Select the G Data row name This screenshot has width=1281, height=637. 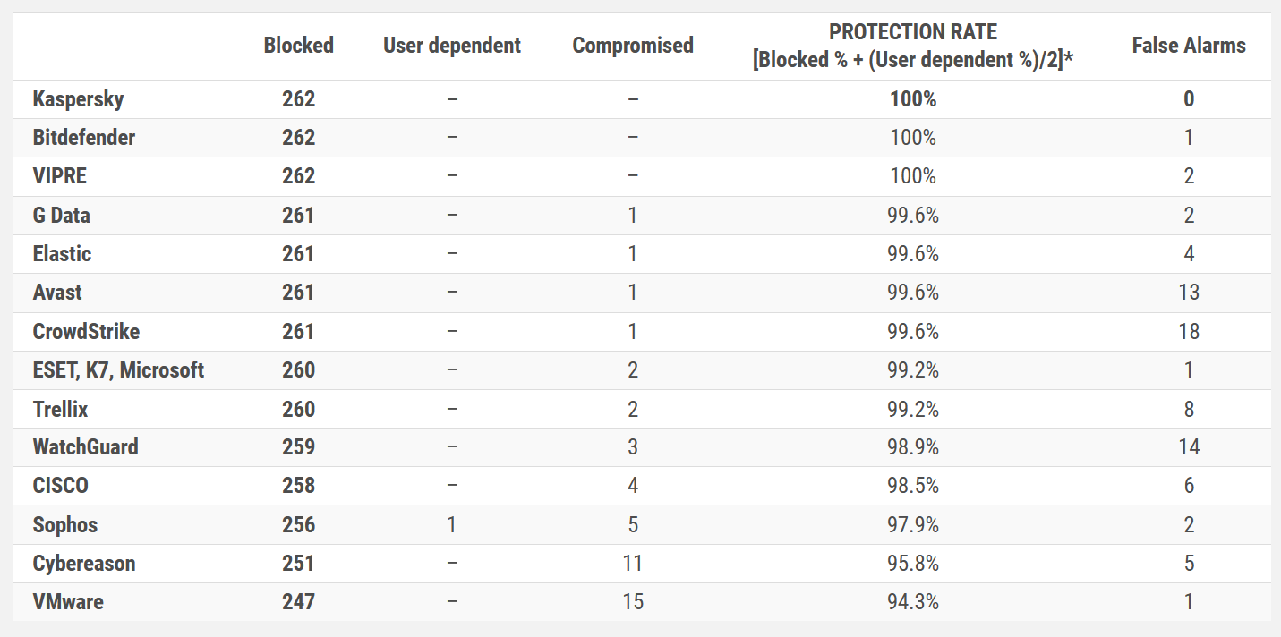pyautogui.click(x=62, y=216)
